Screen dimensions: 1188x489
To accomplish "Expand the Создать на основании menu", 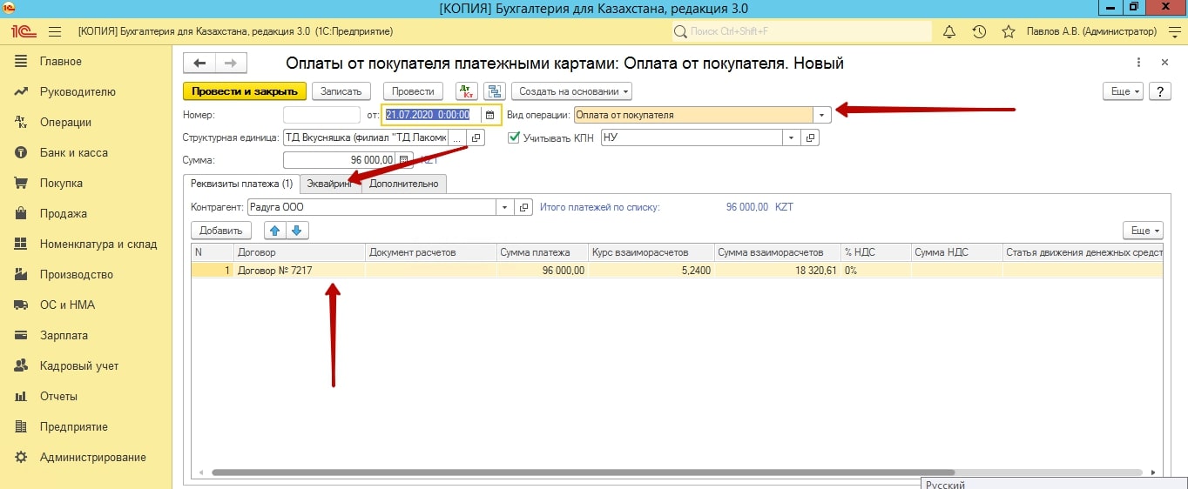I will pos(571,91).
